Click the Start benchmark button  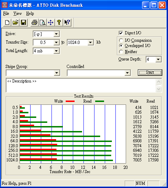point(150,73)
